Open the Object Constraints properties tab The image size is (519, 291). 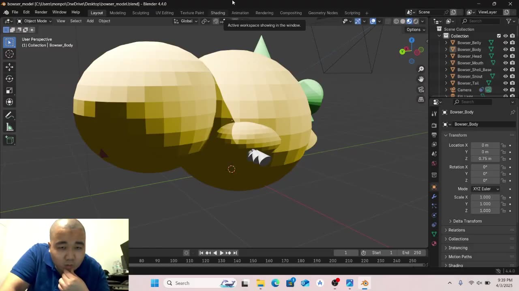[434, 225]
